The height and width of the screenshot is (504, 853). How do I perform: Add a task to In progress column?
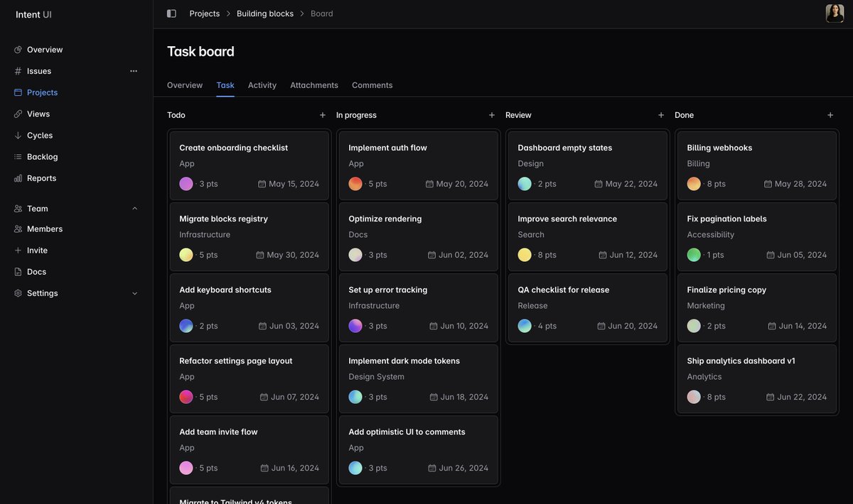coord(492,115)
